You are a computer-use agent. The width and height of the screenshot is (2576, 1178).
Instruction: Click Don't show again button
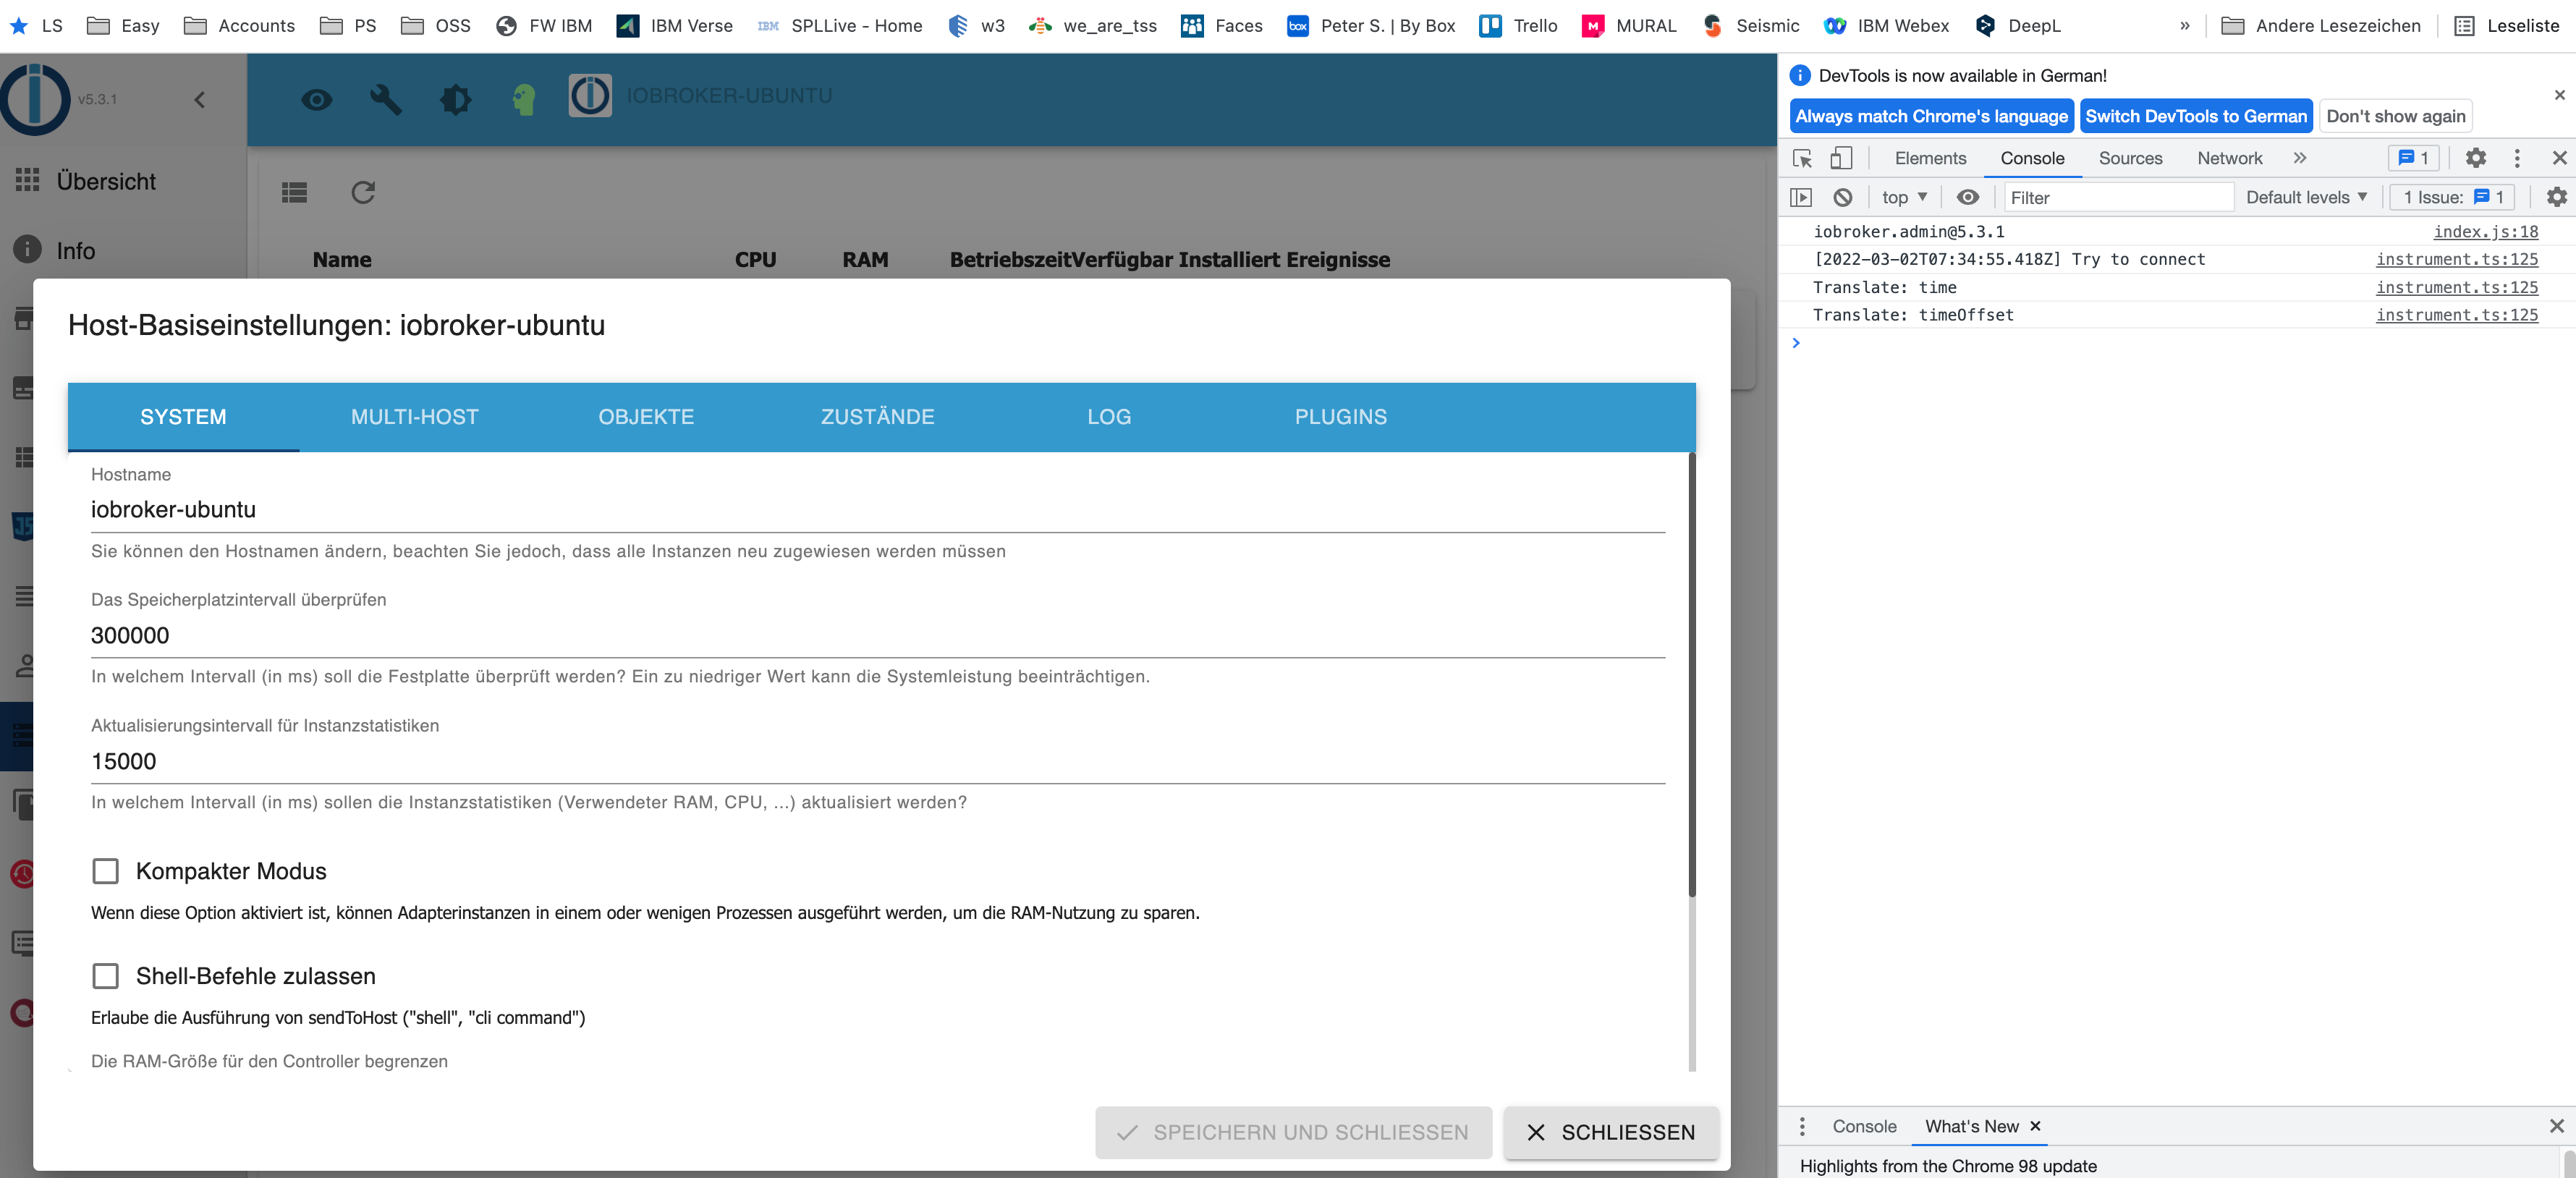pos(2395,116)
